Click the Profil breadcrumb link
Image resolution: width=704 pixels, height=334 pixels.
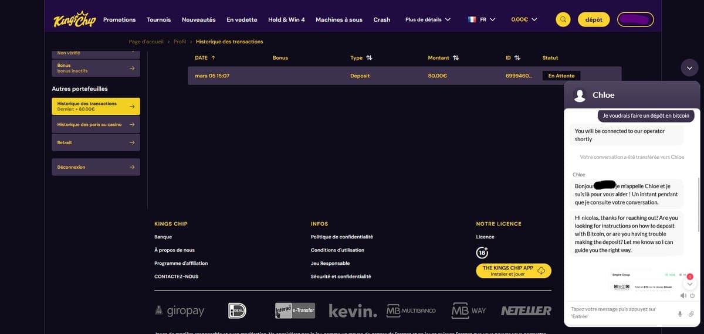pos(180,42)
